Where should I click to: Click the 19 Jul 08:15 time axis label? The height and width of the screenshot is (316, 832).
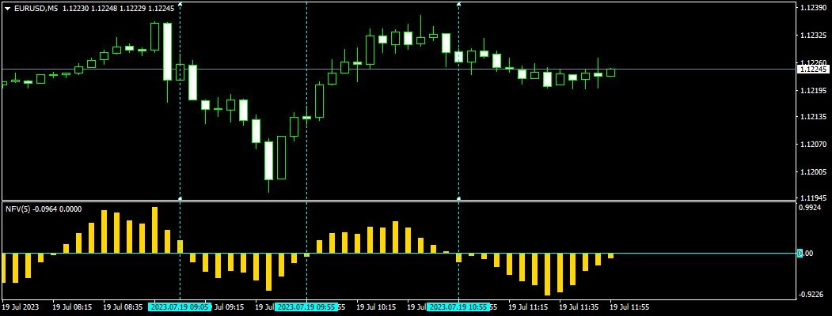click(x=72, y=307)
